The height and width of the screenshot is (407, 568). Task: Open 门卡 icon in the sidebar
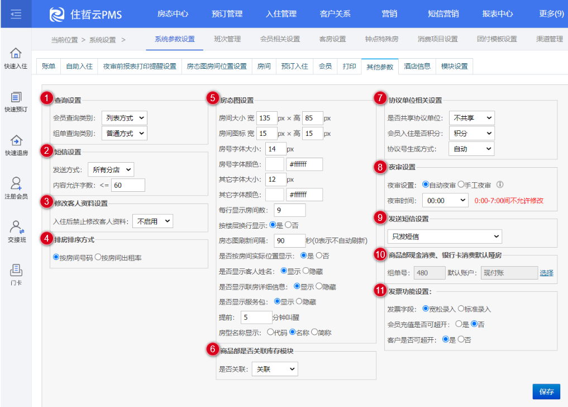point(16,270)
